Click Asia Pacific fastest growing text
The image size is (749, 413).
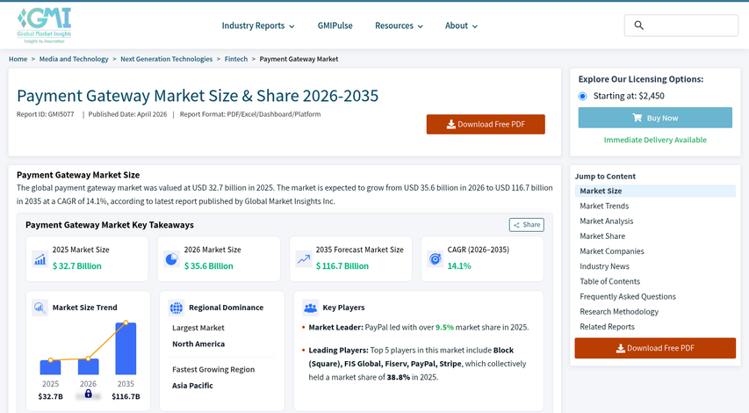coord(192,385)
